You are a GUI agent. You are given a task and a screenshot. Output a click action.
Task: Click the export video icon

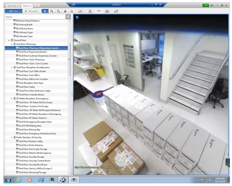tap(116, 11)
